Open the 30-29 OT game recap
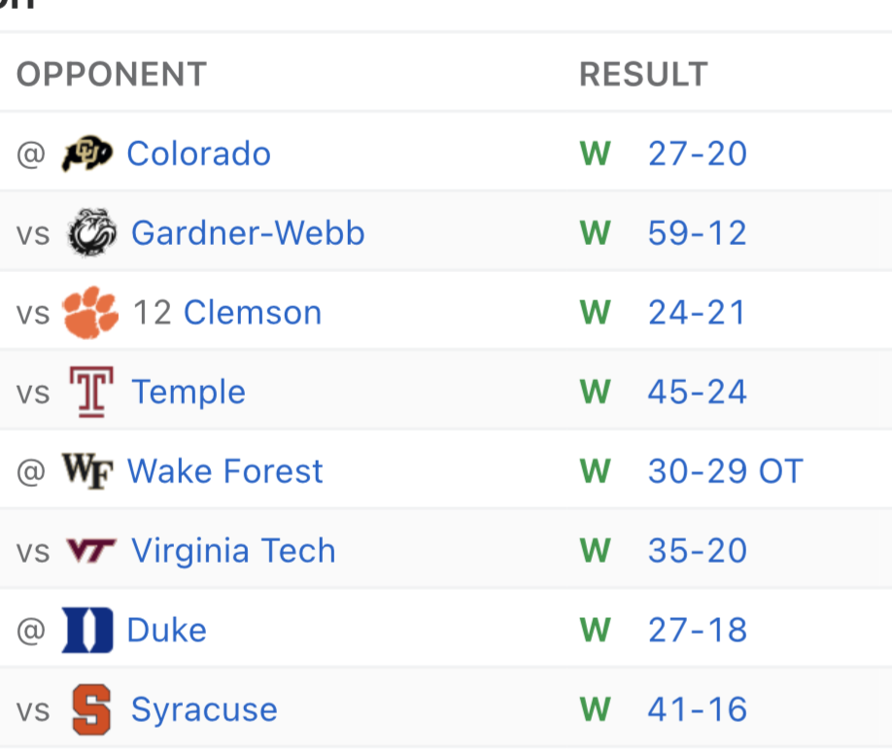Image resolution: width=892 pixels, height=756 pixels. (725, 471)
